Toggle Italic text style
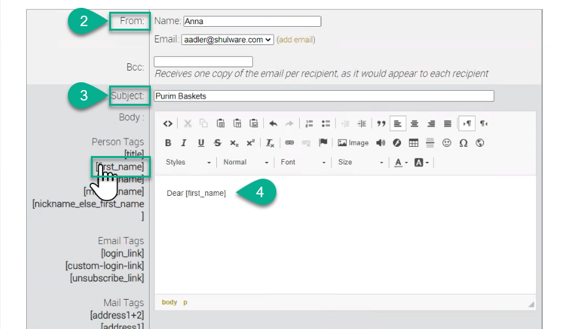567x329 pixels. click(x=184, y=143)
